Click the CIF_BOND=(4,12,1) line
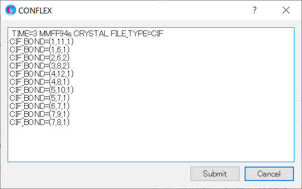The image size is (302, 189). pos(41,74)
